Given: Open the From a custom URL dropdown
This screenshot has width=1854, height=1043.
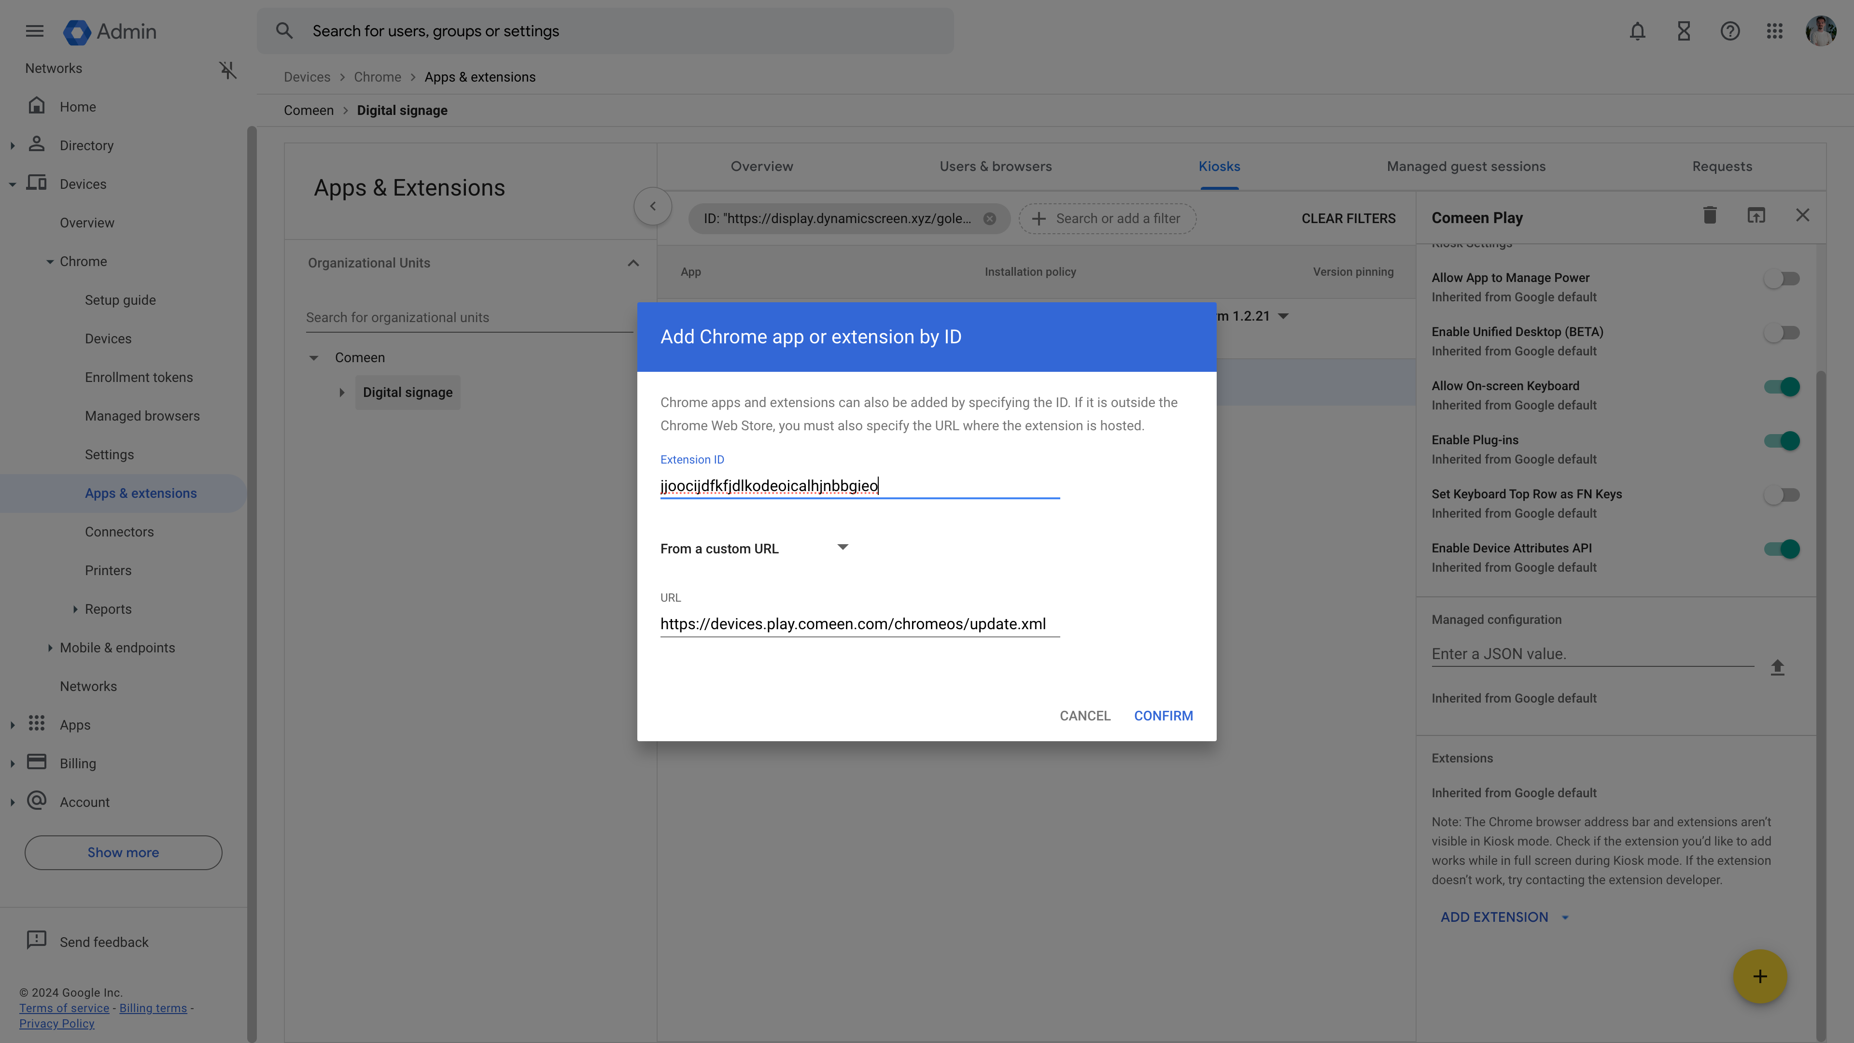Looking at the screenshot, I should click(755, 549).
